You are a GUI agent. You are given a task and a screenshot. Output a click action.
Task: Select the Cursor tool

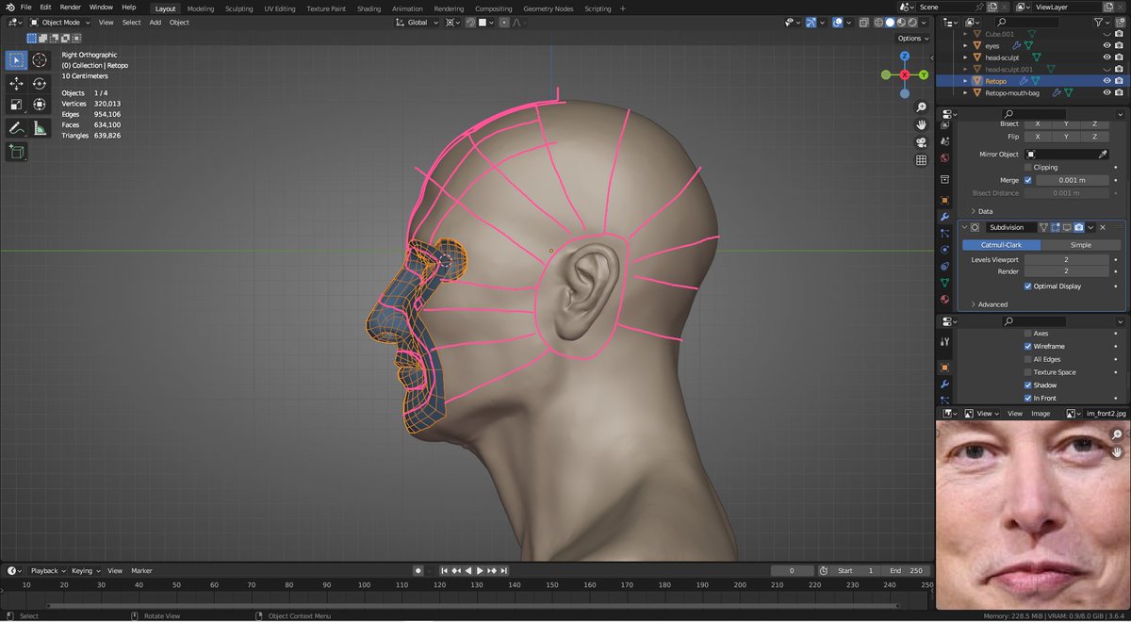click(x=40, y=60)
